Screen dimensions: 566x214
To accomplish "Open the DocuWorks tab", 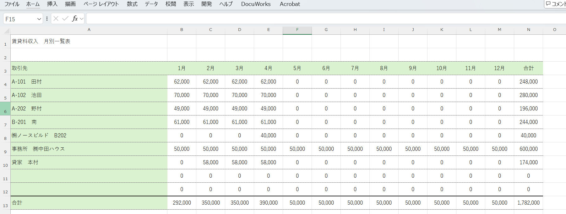I will pyautogui.click(x=256, y=4).
